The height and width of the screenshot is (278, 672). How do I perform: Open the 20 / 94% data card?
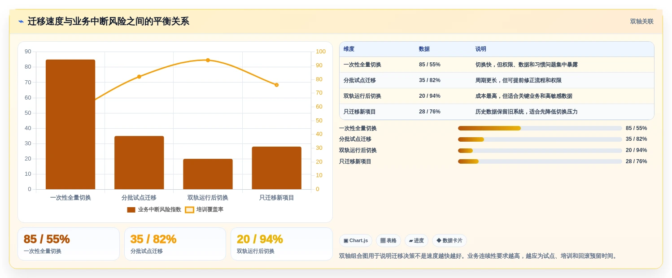282,244
